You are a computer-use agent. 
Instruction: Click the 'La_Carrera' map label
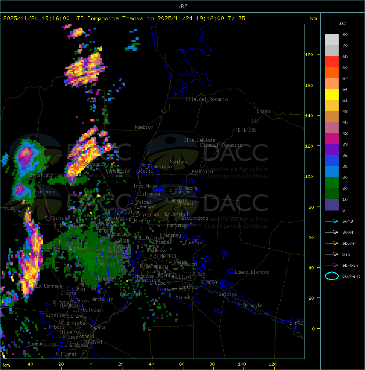click(50, 286)
